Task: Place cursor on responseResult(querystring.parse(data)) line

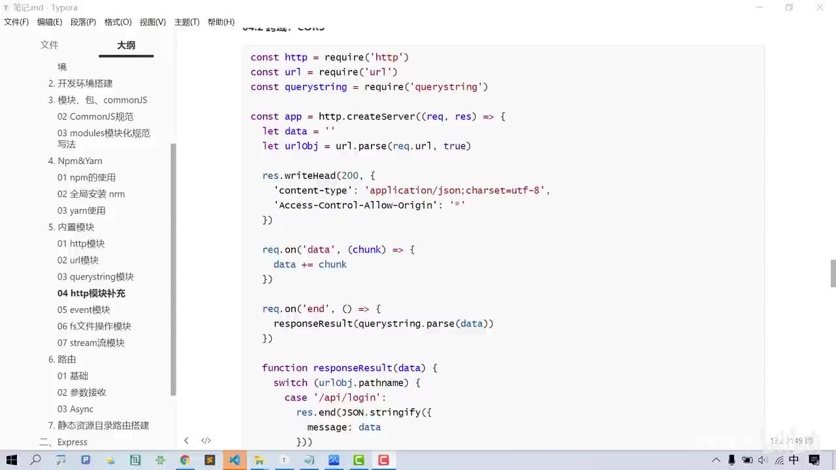Action: pos(383,324)
